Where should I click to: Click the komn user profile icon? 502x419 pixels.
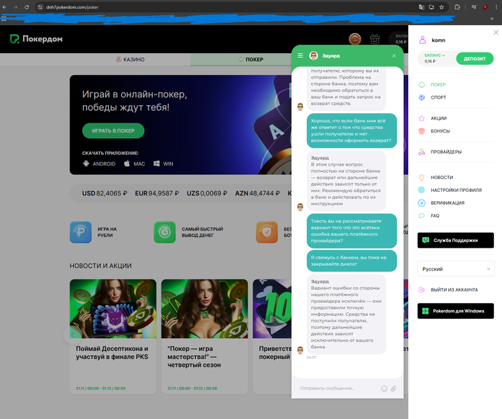click(x=422, y=40)
